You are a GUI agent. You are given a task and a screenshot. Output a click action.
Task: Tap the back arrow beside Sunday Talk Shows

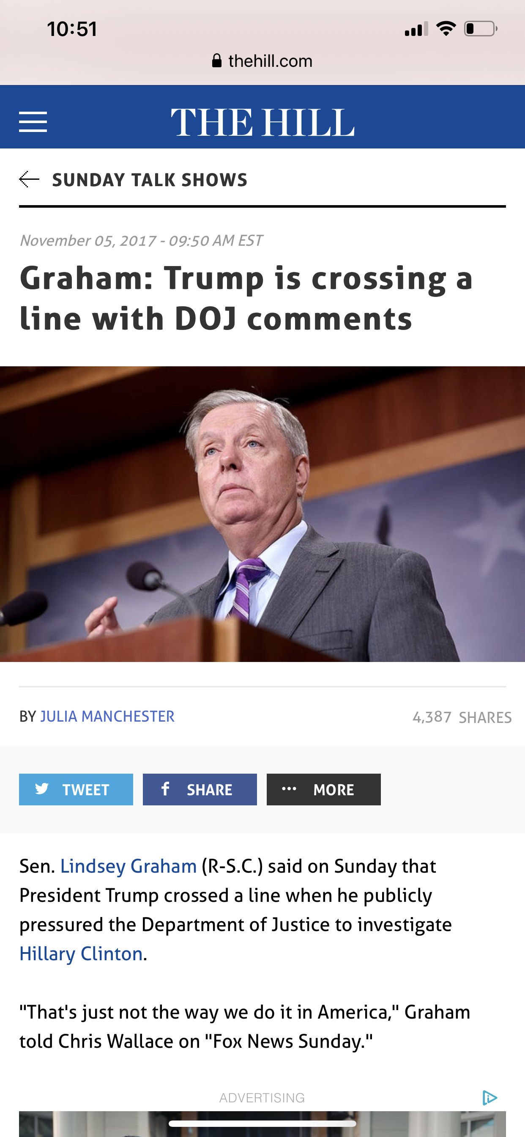click(x=29, y=179)
